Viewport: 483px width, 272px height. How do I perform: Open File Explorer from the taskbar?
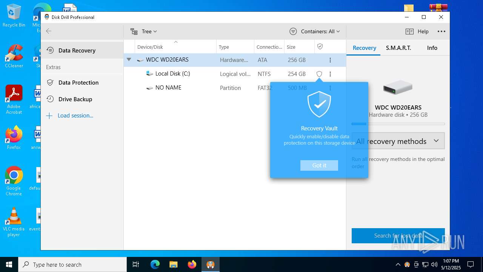tap(173, 264)
